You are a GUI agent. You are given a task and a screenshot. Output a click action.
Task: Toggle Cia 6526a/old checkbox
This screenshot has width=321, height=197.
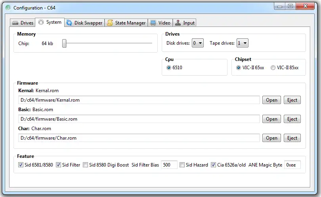pos(213,165)
